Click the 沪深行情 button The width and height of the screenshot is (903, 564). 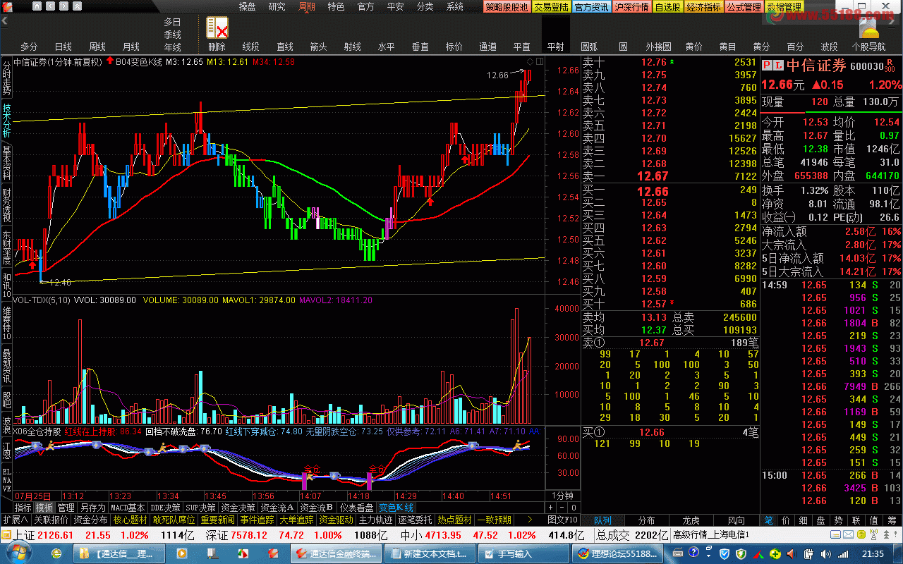pyautogui.click(x=631, y=7)
